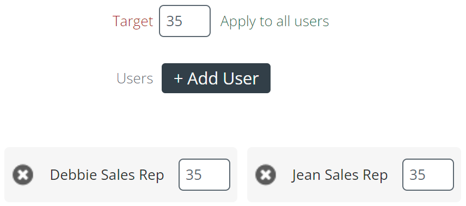Select the Debbie Sales Rep name text
Viewport: 466px width, 206px height.
(107, 175)
